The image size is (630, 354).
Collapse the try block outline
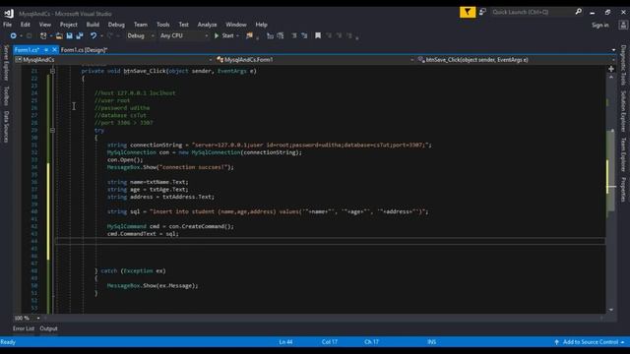click(x=52, y=130)
